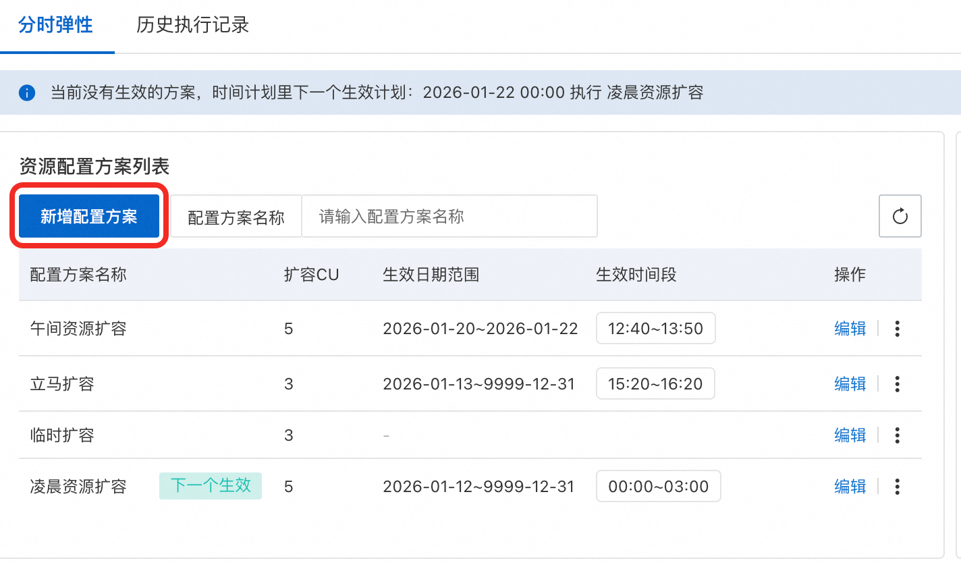Click the 下一个生效 status tag

tap(211, 486)
